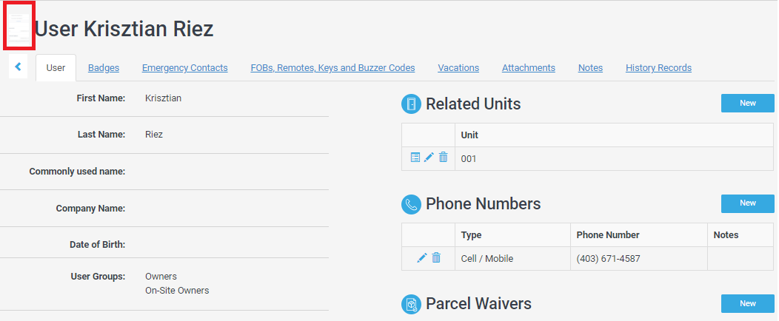Show the History Records tab
This screenshot has width=779, height=321.
658,68
